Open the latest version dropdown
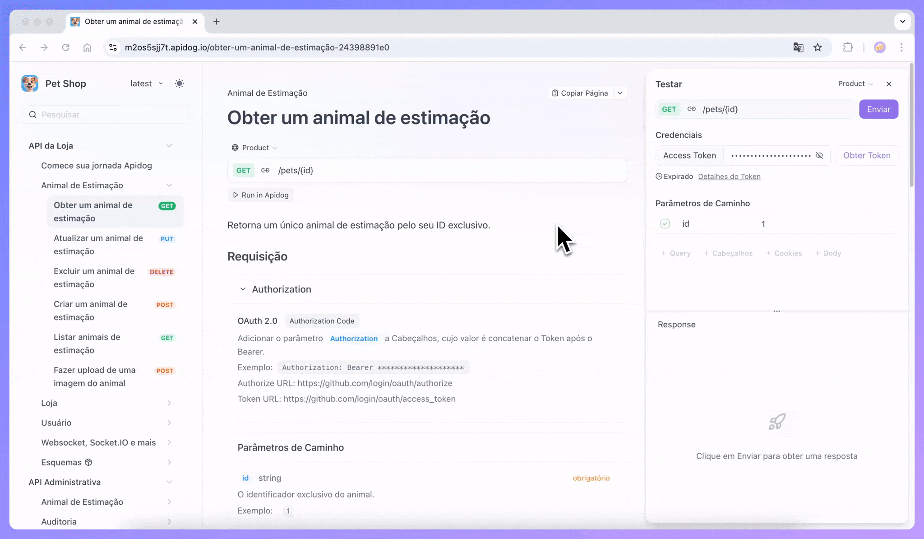The image size is (924, 539). point(147,84)
